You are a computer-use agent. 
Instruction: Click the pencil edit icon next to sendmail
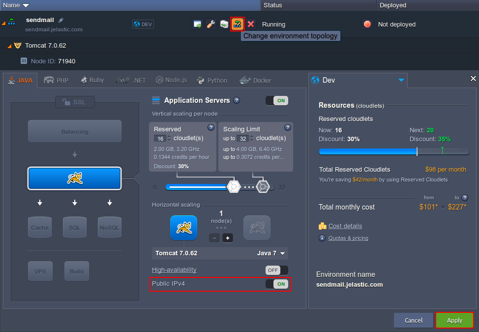pyautogui.click(x=61, y=20)
